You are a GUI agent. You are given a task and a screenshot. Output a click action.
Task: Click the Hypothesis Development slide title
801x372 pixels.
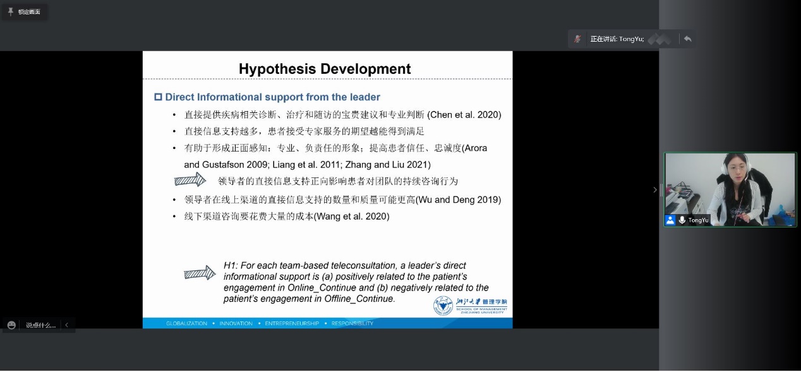[x=325, y=69]
